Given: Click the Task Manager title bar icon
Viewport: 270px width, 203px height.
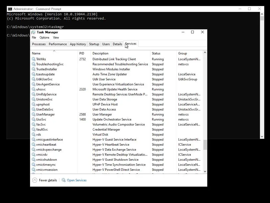Looking at the screenshot, I should click(33, 32).
